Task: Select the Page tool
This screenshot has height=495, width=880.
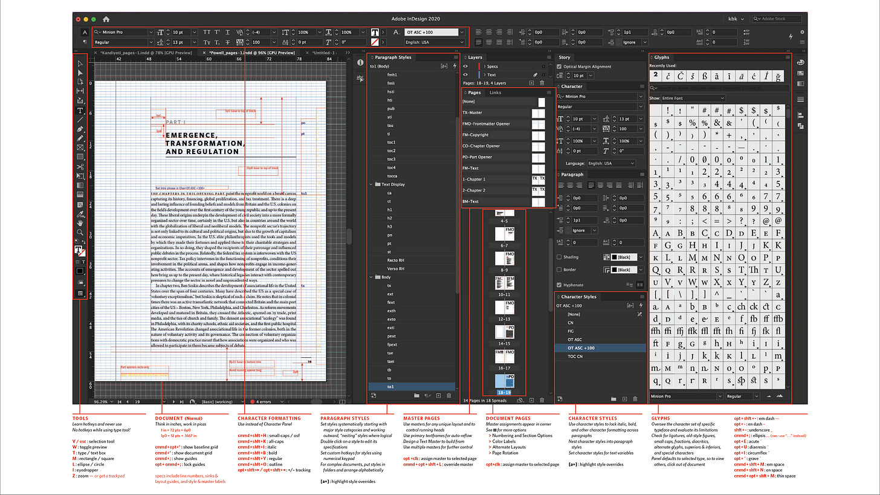Action: point(80,82)
